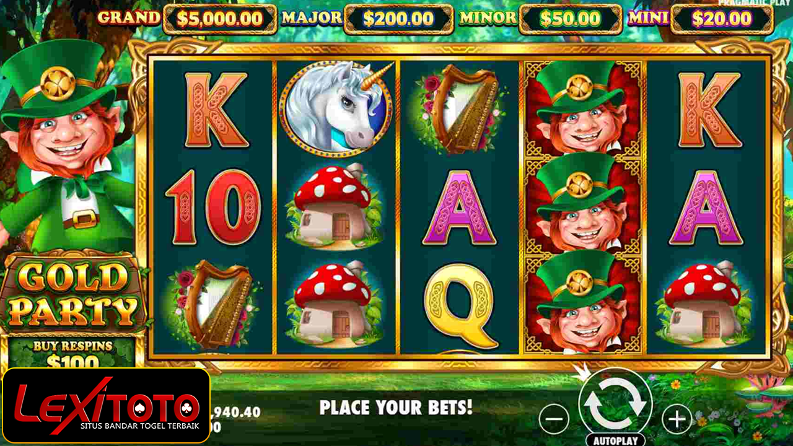This screenshot has height=446, width=793.
Task: Open the Lexitoto logo banner
Action: [106, 405]
